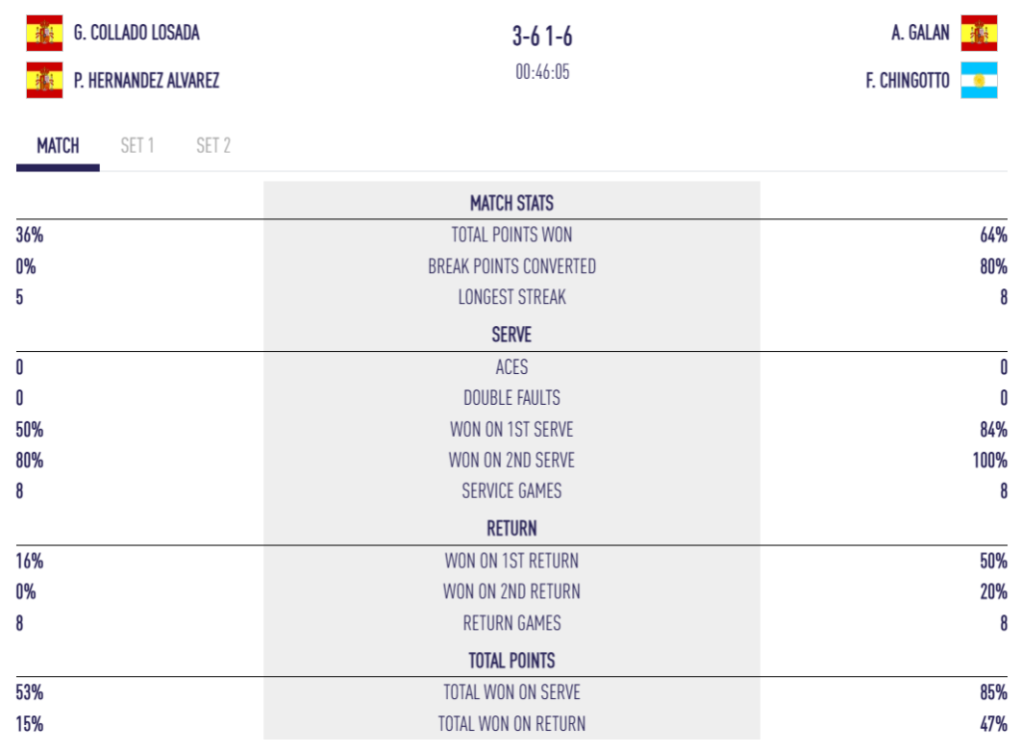Click A. Galan's Spain flag icon
The image size is (1021, 752).
click(979, 33)
